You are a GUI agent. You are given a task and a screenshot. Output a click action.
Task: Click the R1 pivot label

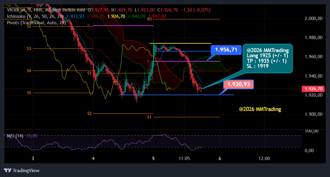(150, 19)
